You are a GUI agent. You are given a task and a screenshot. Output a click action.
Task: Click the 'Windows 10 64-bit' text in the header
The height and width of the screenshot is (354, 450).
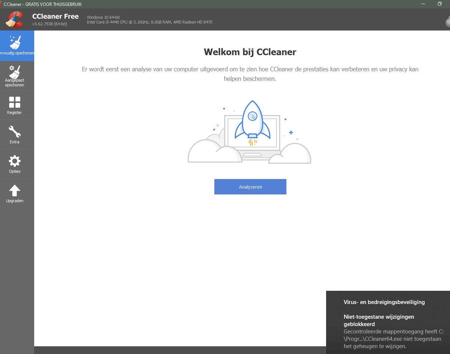point(103,17)
